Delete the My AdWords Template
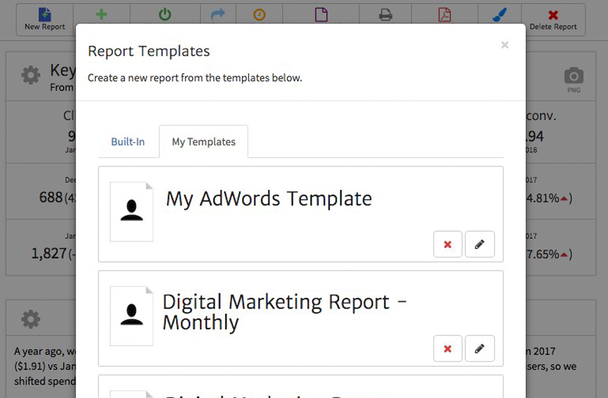The width and height of the screenshot is (608, 398). pyautogui.click(x=447, y=245)
